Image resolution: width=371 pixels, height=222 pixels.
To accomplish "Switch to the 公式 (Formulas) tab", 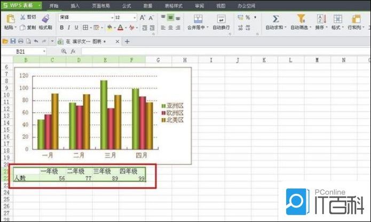I will click(127, 6).
